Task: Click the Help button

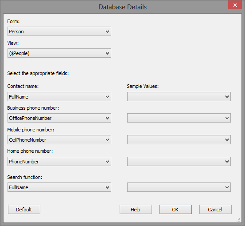Action: [x=136, y=210]
